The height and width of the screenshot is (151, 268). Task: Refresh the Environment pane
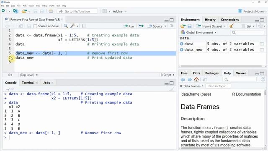tap(260, 26)
